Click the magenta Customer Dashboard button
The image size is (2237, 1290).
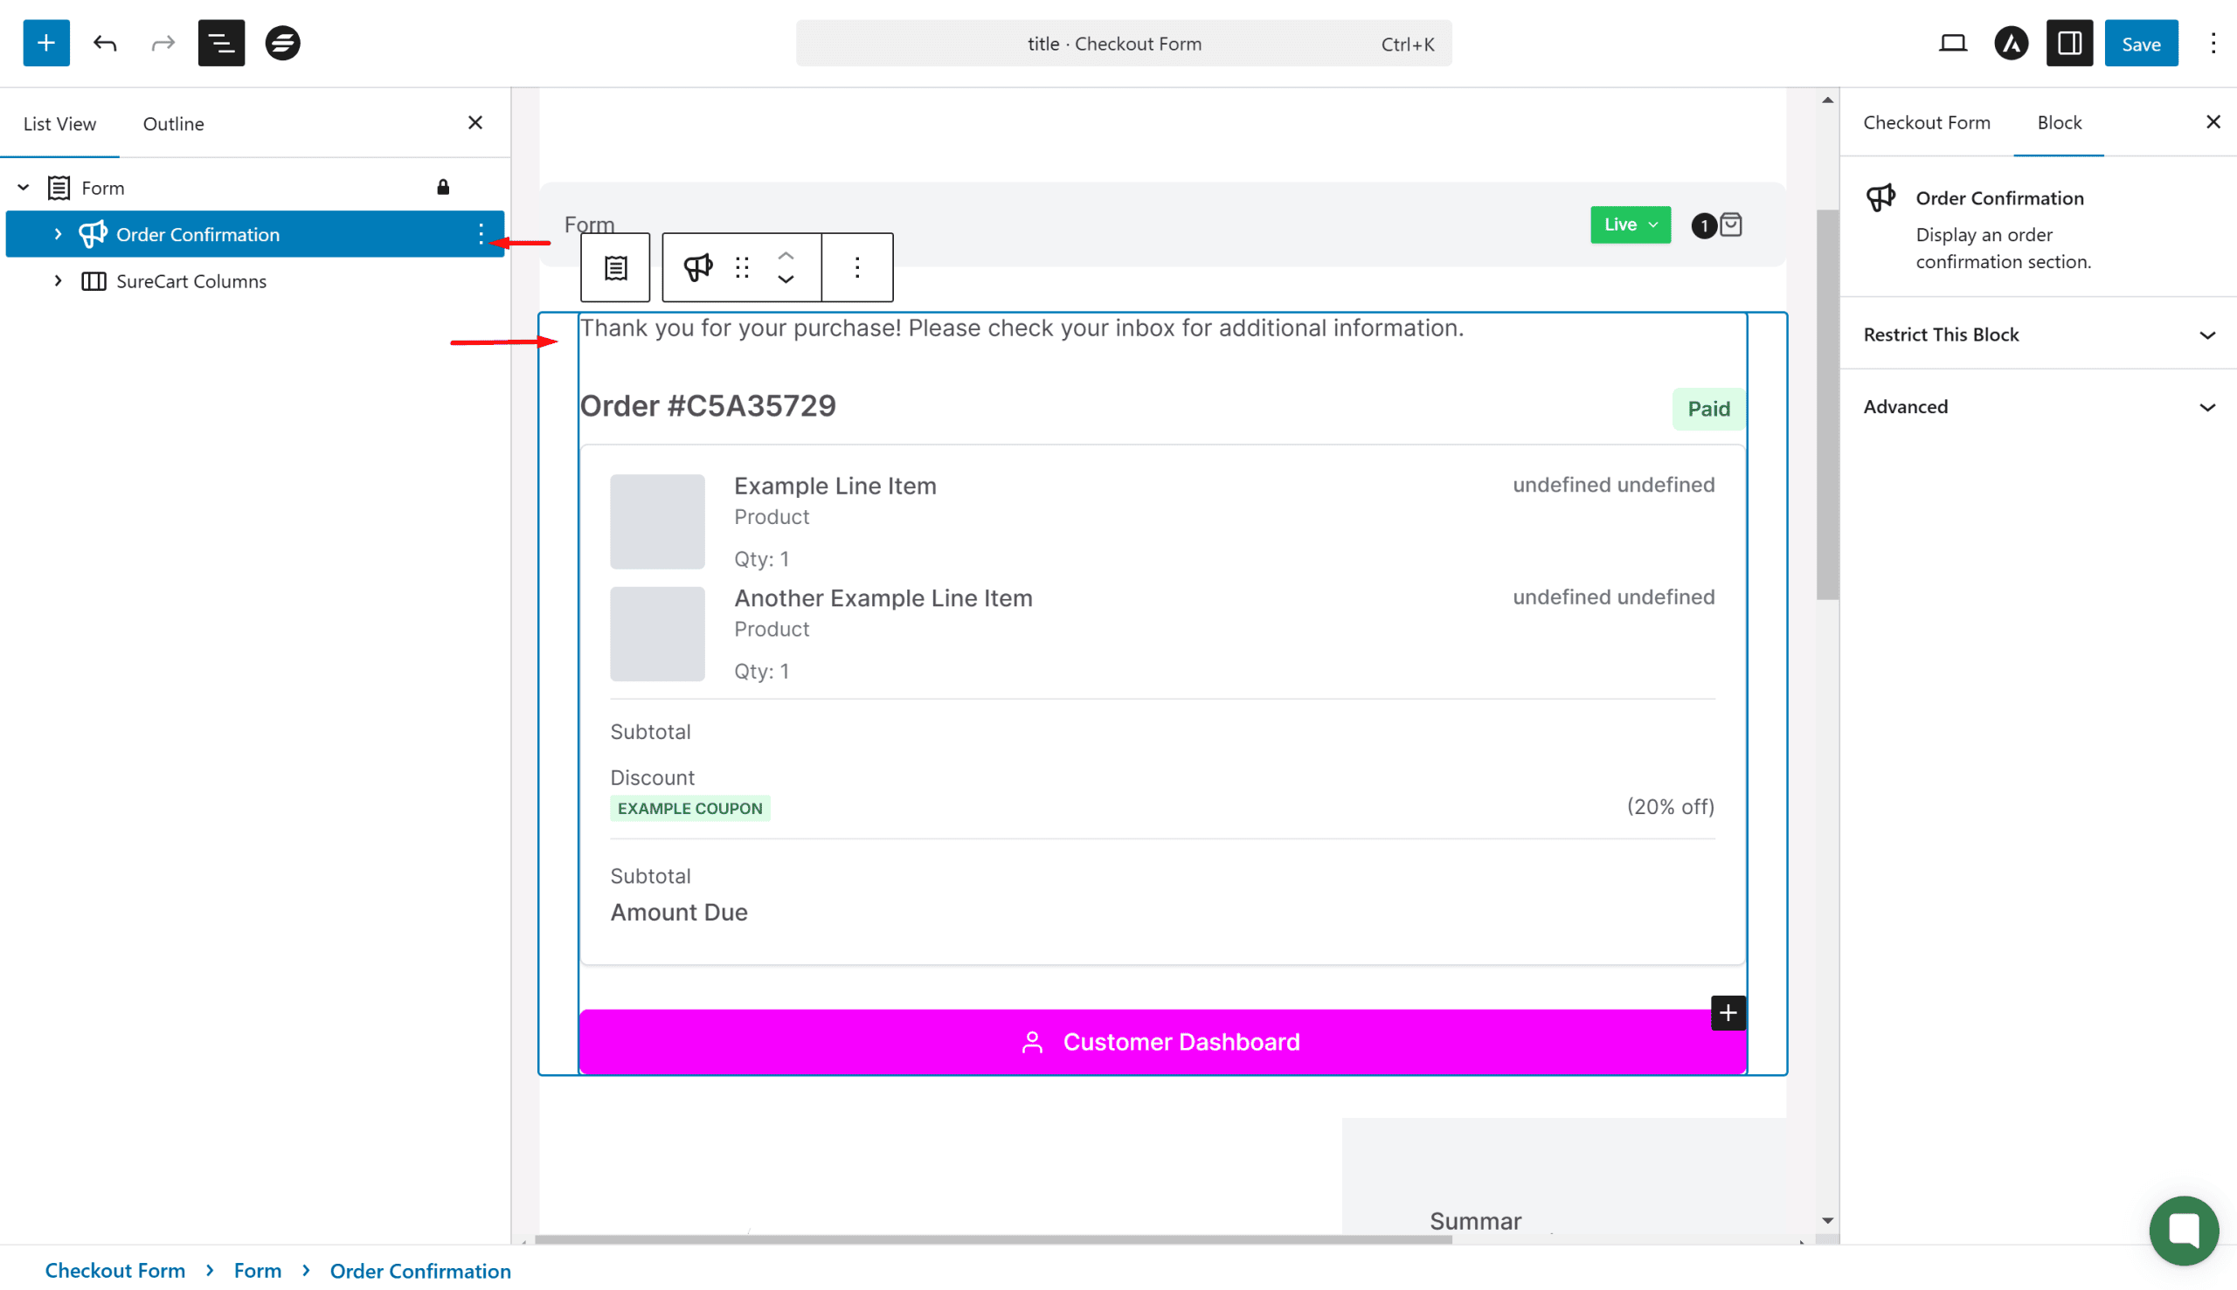point(1161,1042)
